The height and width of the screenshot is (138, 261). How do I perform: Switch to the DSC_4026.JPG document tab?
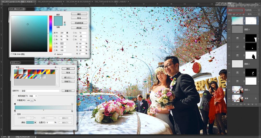(51, 2)
